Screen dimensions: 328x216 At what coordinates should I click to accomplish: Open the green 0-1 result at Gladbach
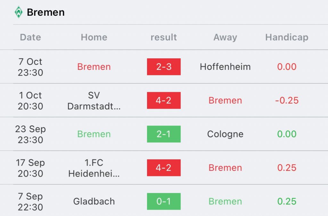pyautogui.click(x=164, y=201)
